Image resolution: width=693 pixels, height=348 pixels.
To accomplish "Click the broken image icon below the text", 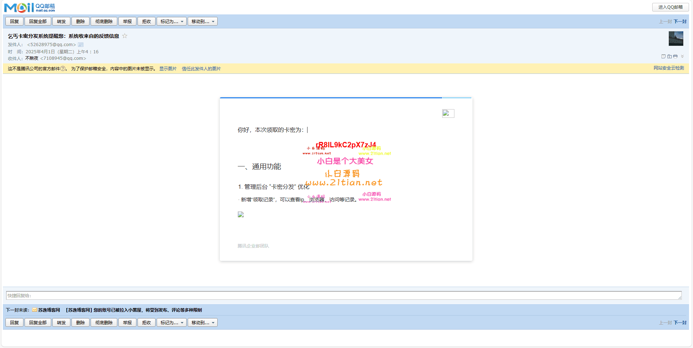I will (x=241, y=214).
